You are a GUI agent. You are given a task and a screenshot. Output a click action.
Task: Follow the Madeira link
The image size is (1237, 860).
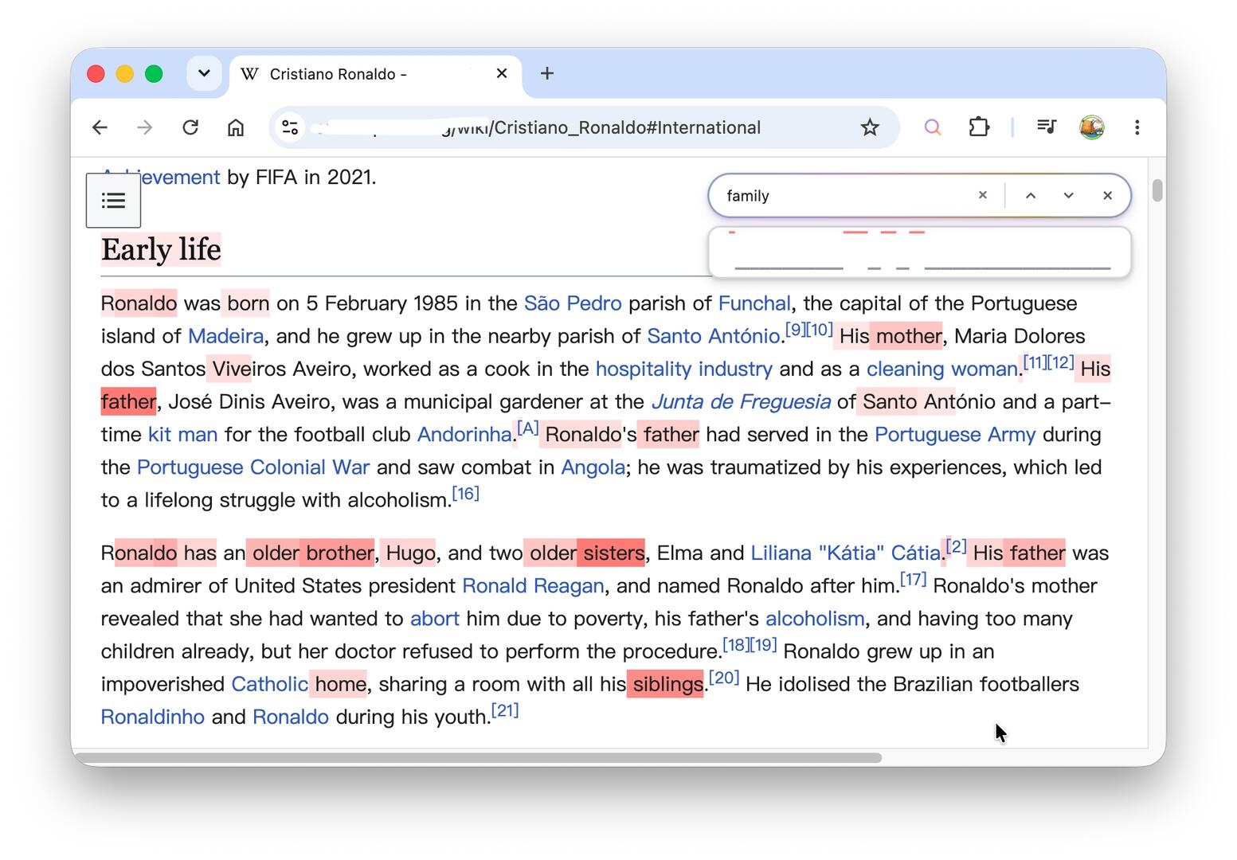pyautogui.click(x=225, y=336)
